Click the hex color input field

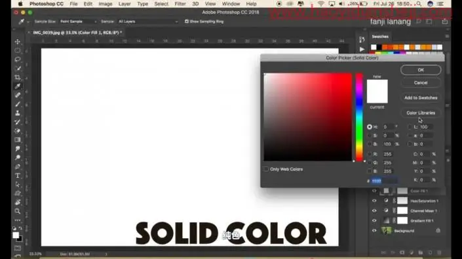pos(384,181)
